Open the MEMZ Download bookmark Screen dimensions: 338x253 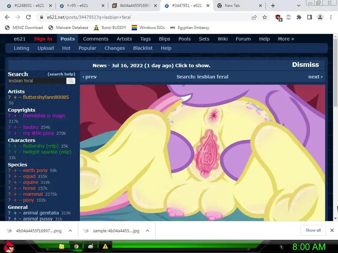(x=24, y=28)
